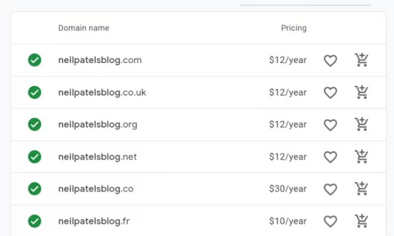Screen dimensions: 394x236
Task: Add neilpatelsblog.com to cart
Action: tap(361, 60)
